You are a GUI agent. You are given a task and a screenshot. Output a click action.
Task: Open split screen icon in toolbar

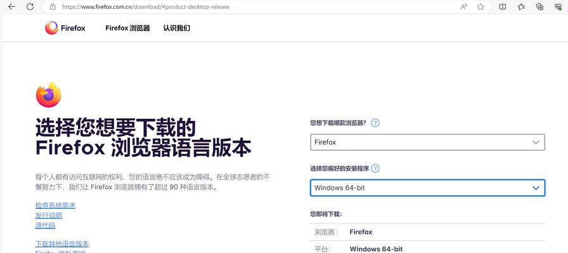(503, 6)
